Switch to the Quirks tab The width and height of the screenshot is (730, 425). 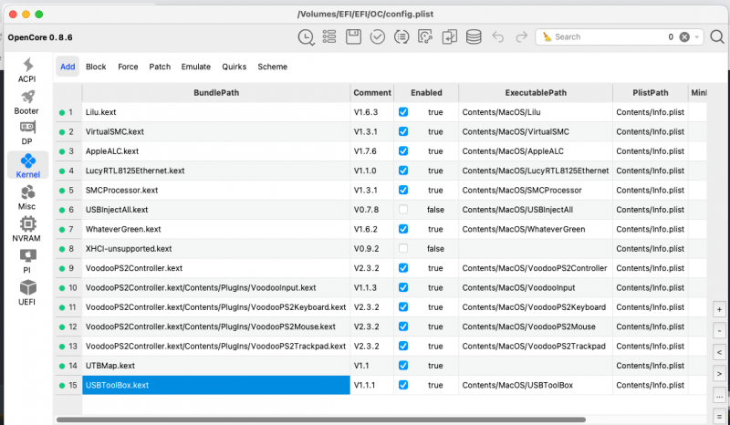tap(234, 67)
